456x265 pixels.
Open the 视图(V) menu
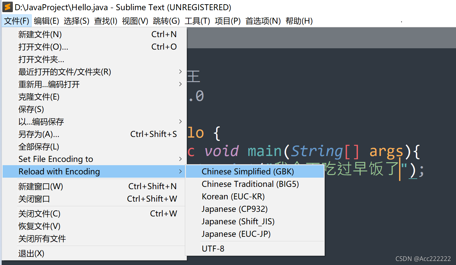tap(135, 21)
